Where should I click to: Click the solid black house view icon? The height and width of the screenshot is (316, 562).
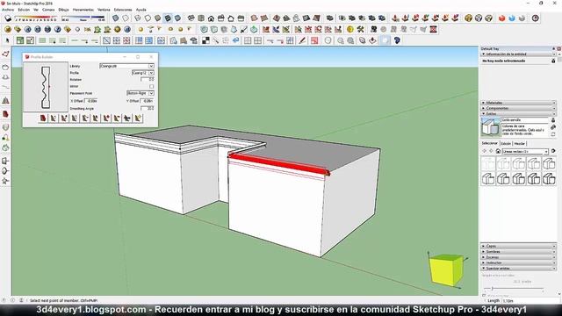coord(211,18)
